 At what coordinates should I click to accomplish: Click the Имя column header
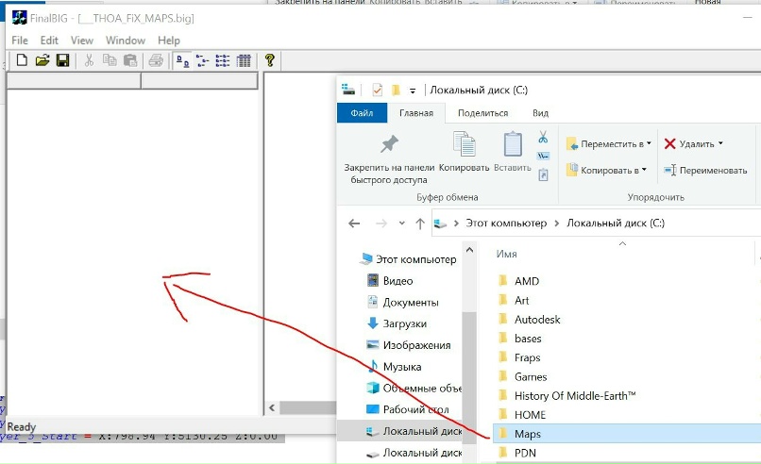pyautogui.click(x=506, y=254)
